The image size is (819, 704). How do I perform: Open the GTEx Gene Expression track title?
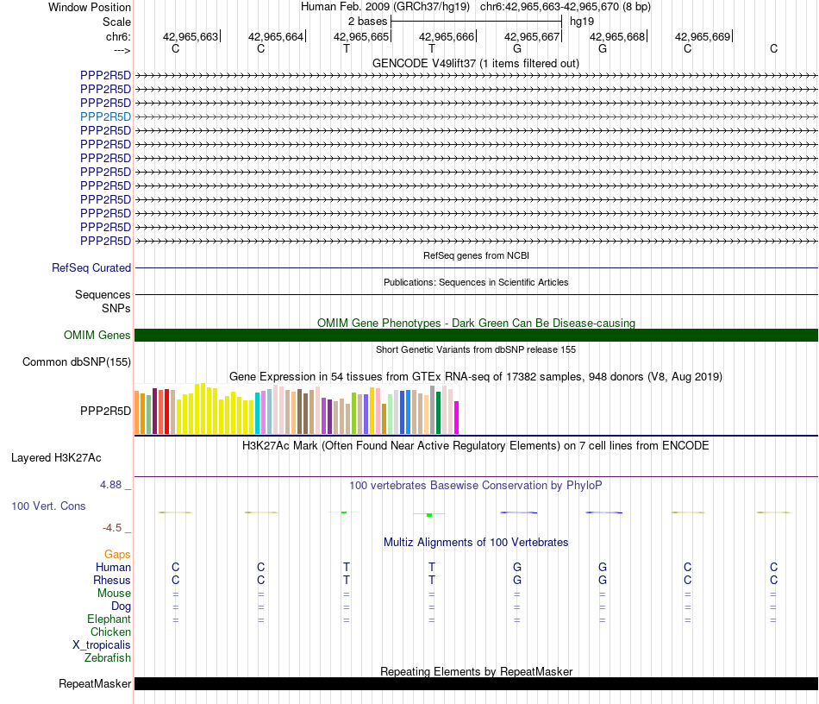[476, 376]
